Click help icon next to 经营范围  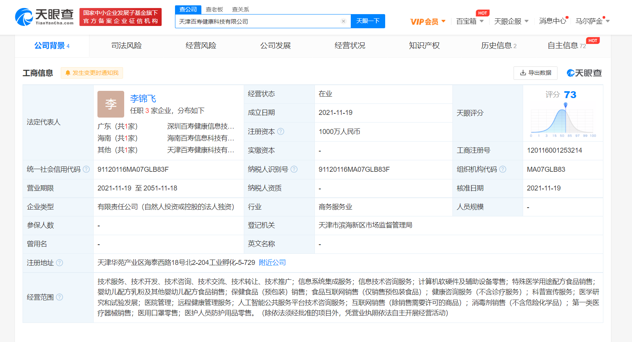pos(60,297)
